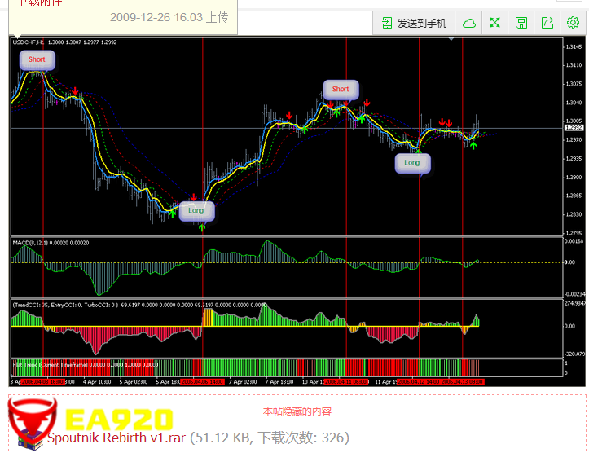The image size is (589, 453).
Task: Click the Spoutnik Rebirth v1.rar download link
Action: click(x=116, y=438)
